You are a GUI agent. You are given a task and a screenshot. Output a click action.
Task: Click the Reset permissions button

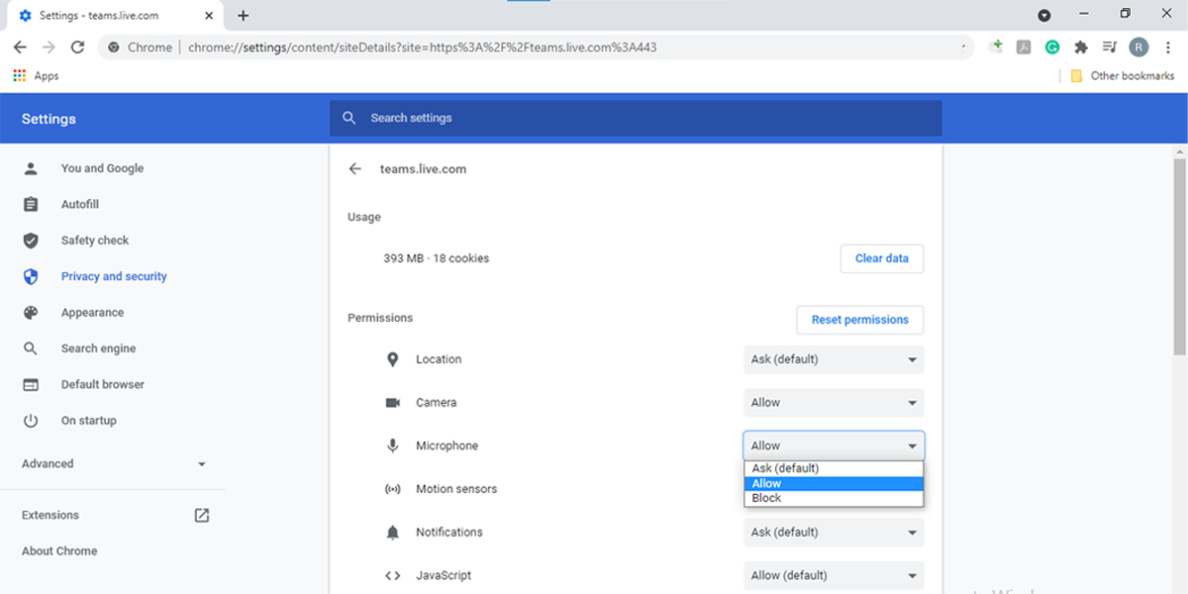click(x=859, y=320)
